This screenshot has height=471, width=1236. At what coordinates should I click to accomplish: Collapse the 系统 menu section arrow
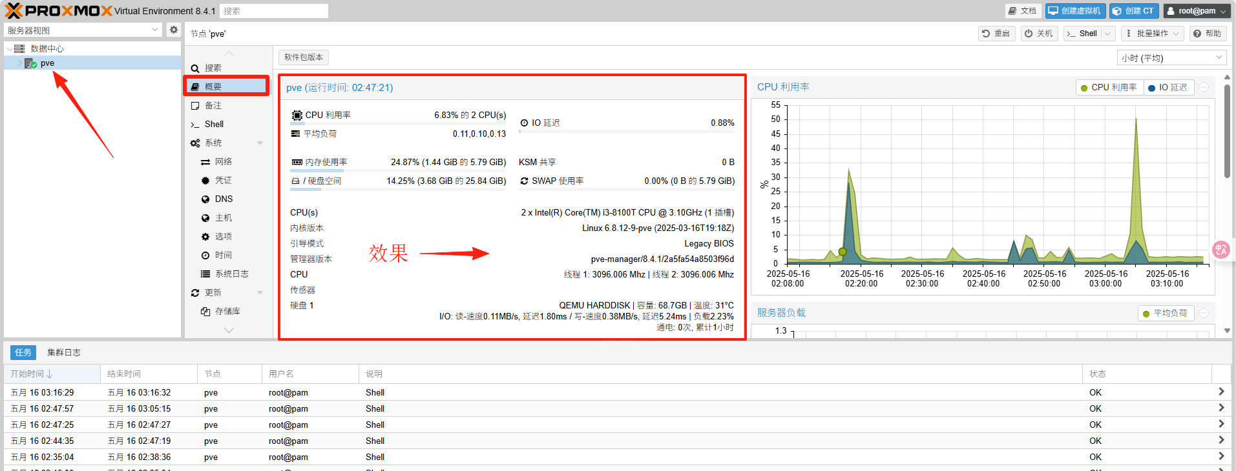260,143
